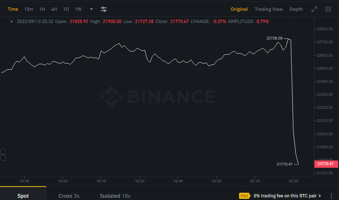Click the Open value 21835.92
This screenshot has height=200, width=339.
(x=79, y=21)
